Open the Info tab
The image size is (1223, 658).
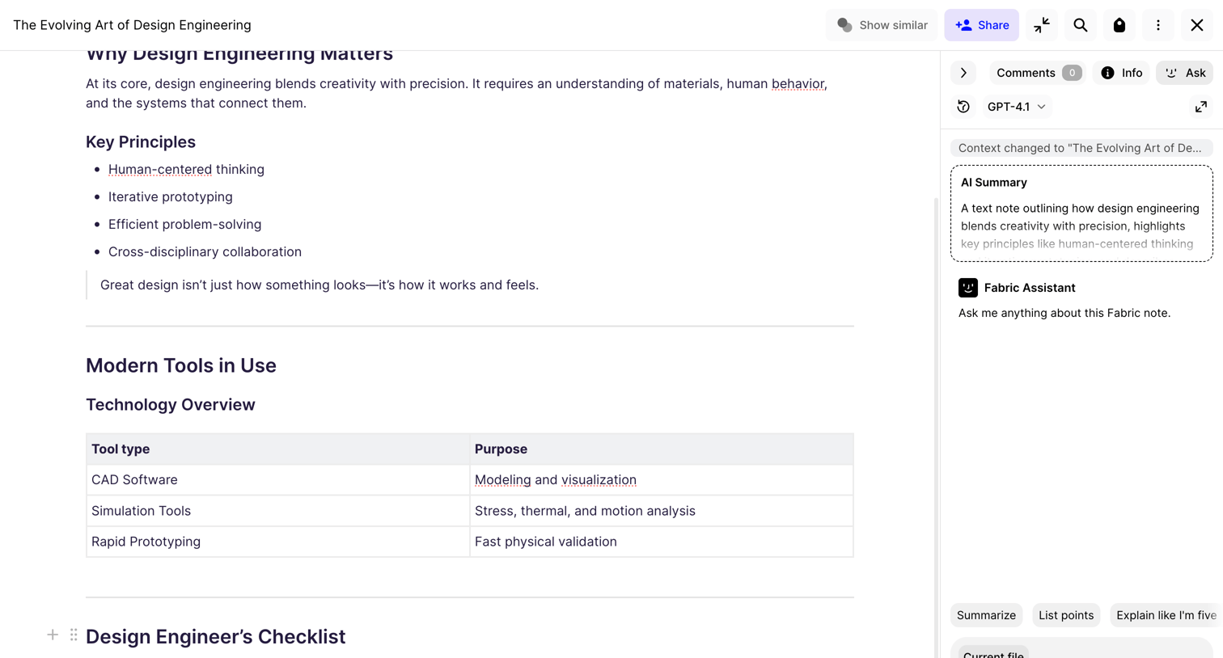tap(1121, 73)
